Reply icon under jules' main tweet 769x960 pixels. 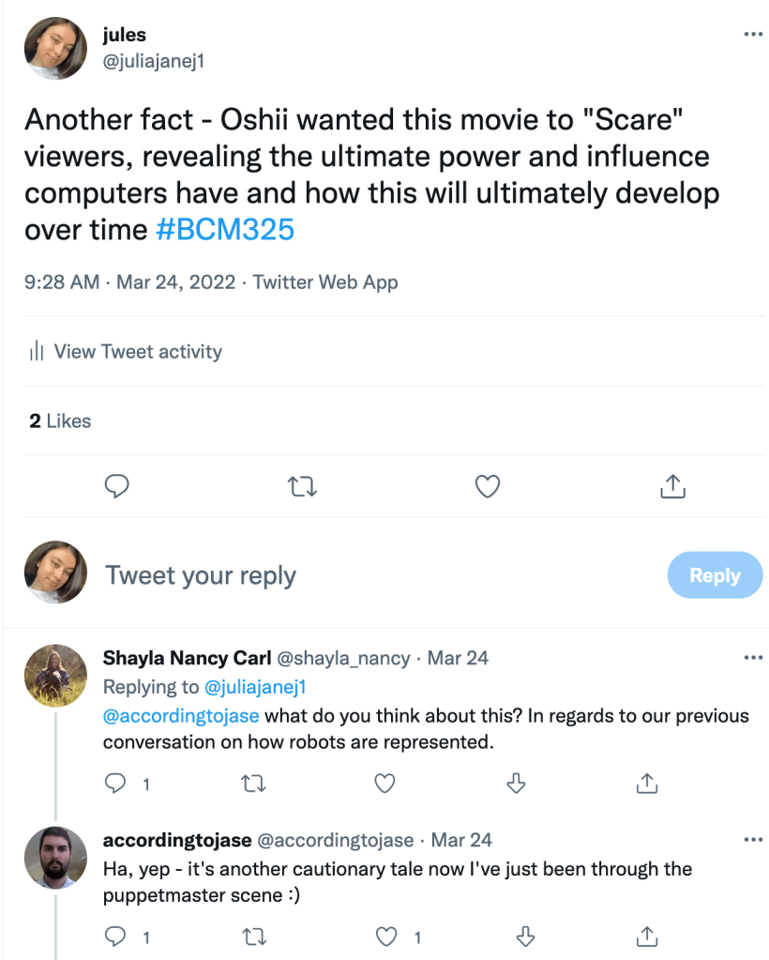tap(116, 485)
